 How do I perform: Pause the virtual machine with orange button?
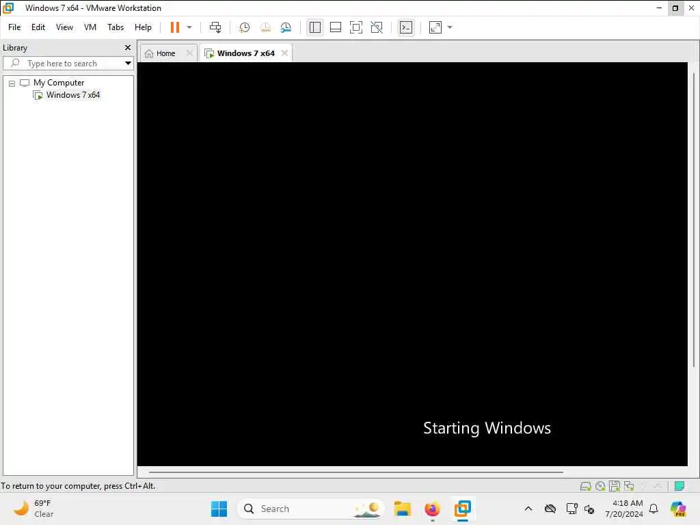[174, 27]
